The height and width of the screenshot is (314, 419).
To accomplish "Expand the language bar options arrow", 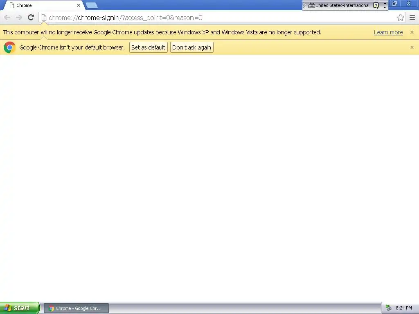I will pyautogui.click(x=385, y=7).
